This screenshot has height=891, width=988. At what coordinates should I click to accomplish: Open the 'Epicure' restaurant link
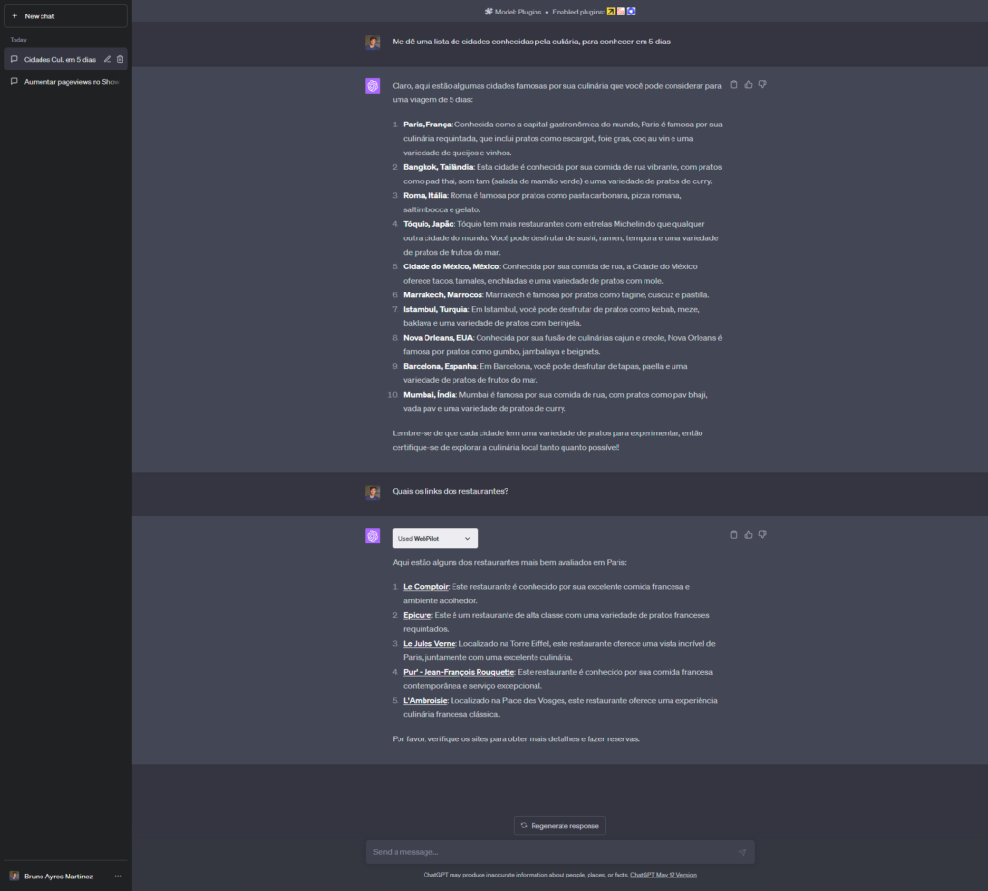(415, 615)
